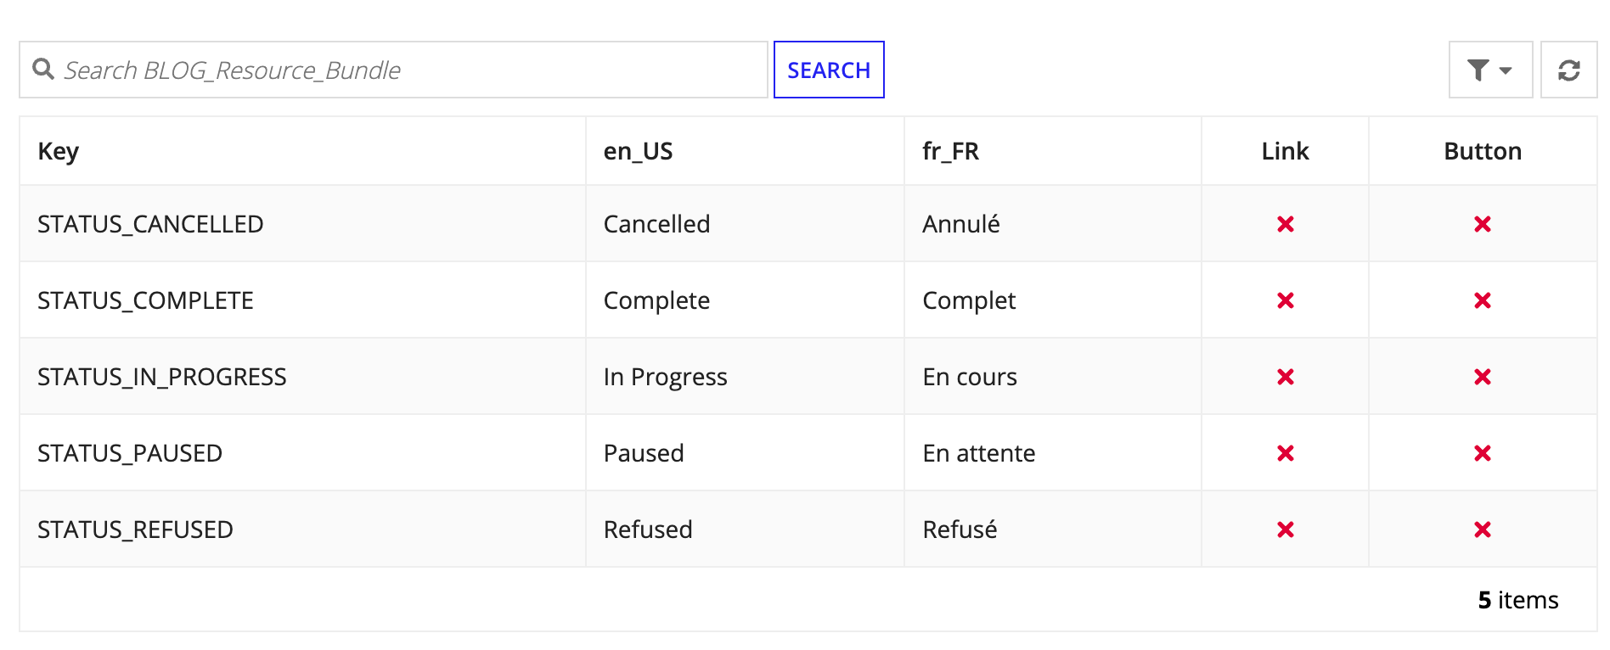Click into Search BLOG_Resource_Bundle field

tap(408, 70)
